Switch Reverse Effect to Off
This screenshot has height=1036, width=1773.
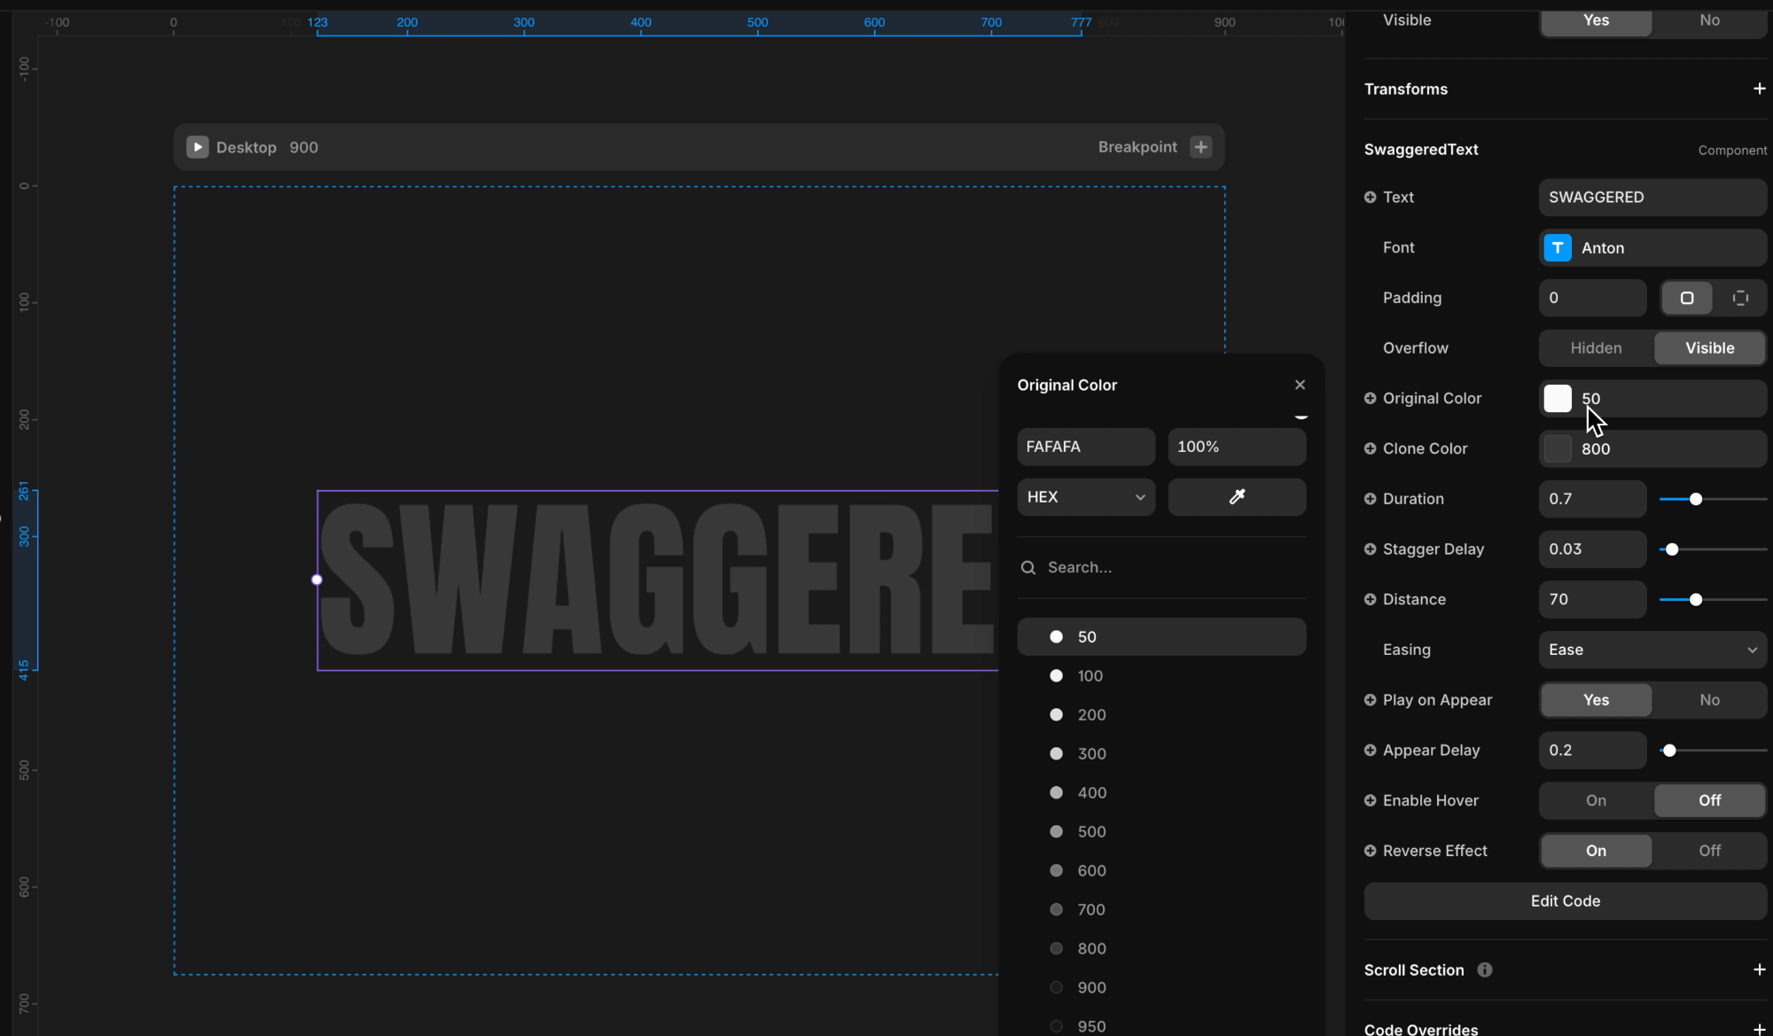[x=1709, y=851]
